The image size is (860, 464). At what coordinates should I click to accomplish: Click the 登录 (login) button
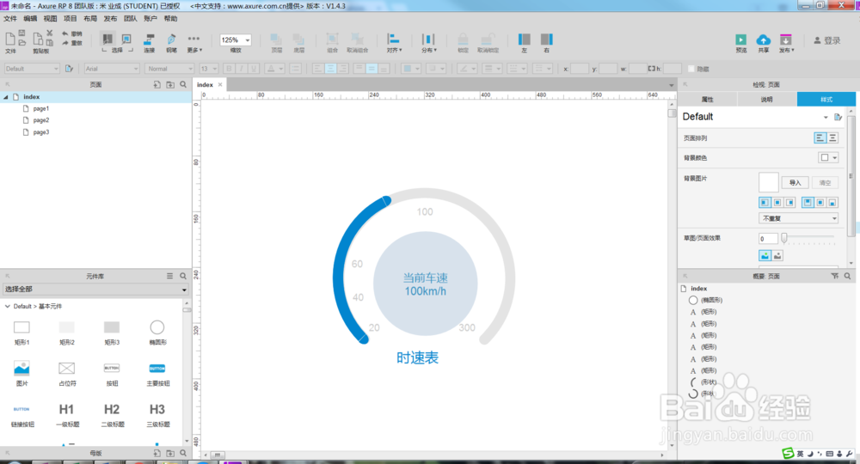[827, 40]
